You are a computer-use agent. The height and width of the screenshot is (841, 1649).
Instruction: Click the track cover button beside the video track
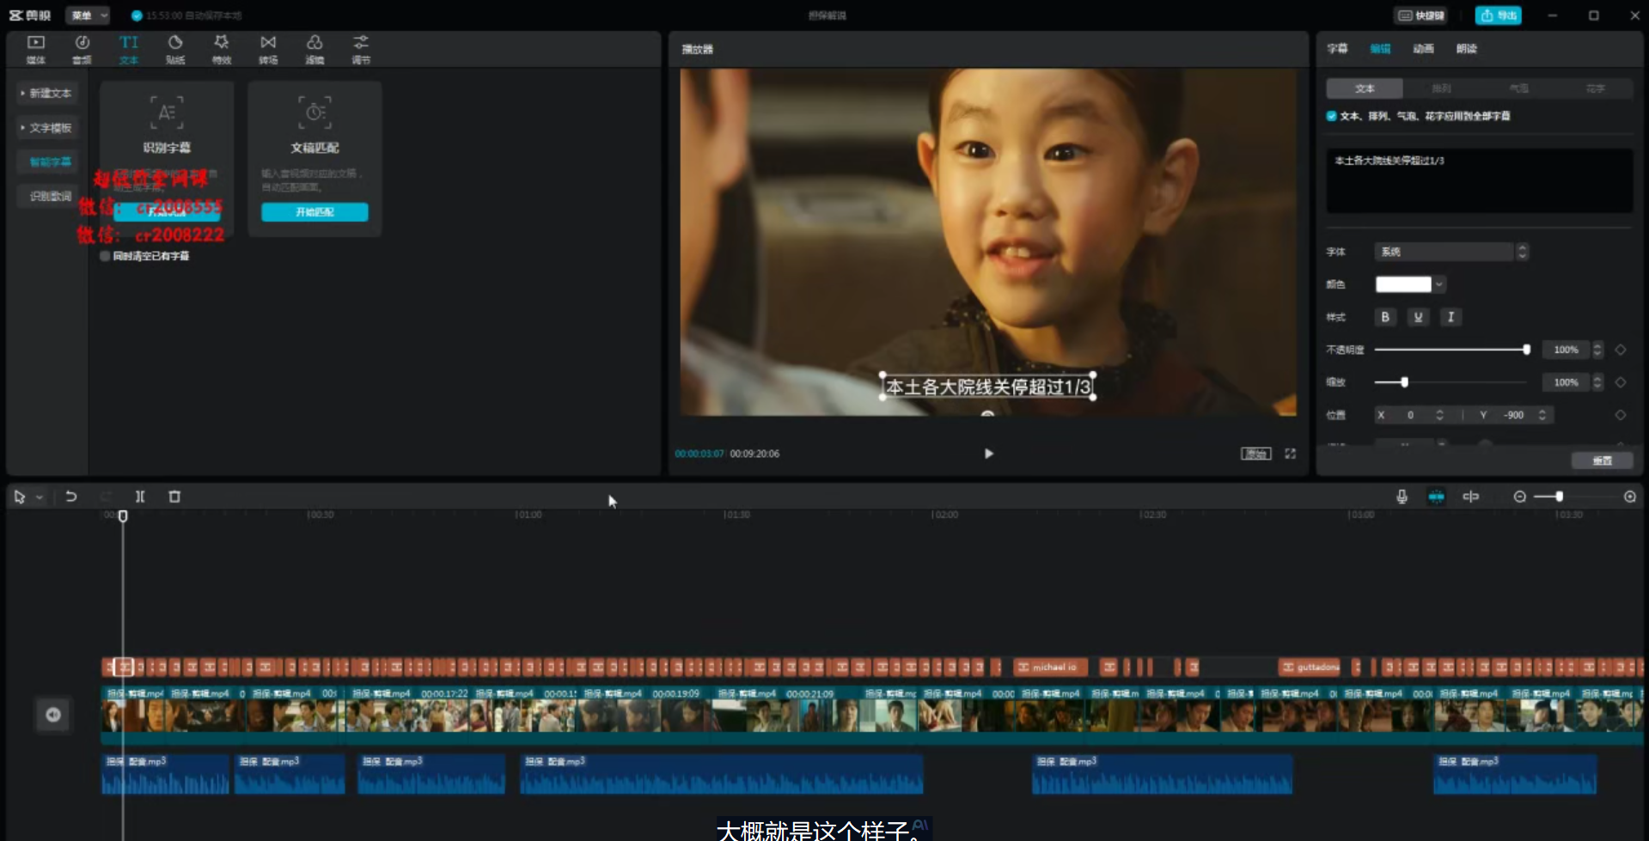coord(53,715)
